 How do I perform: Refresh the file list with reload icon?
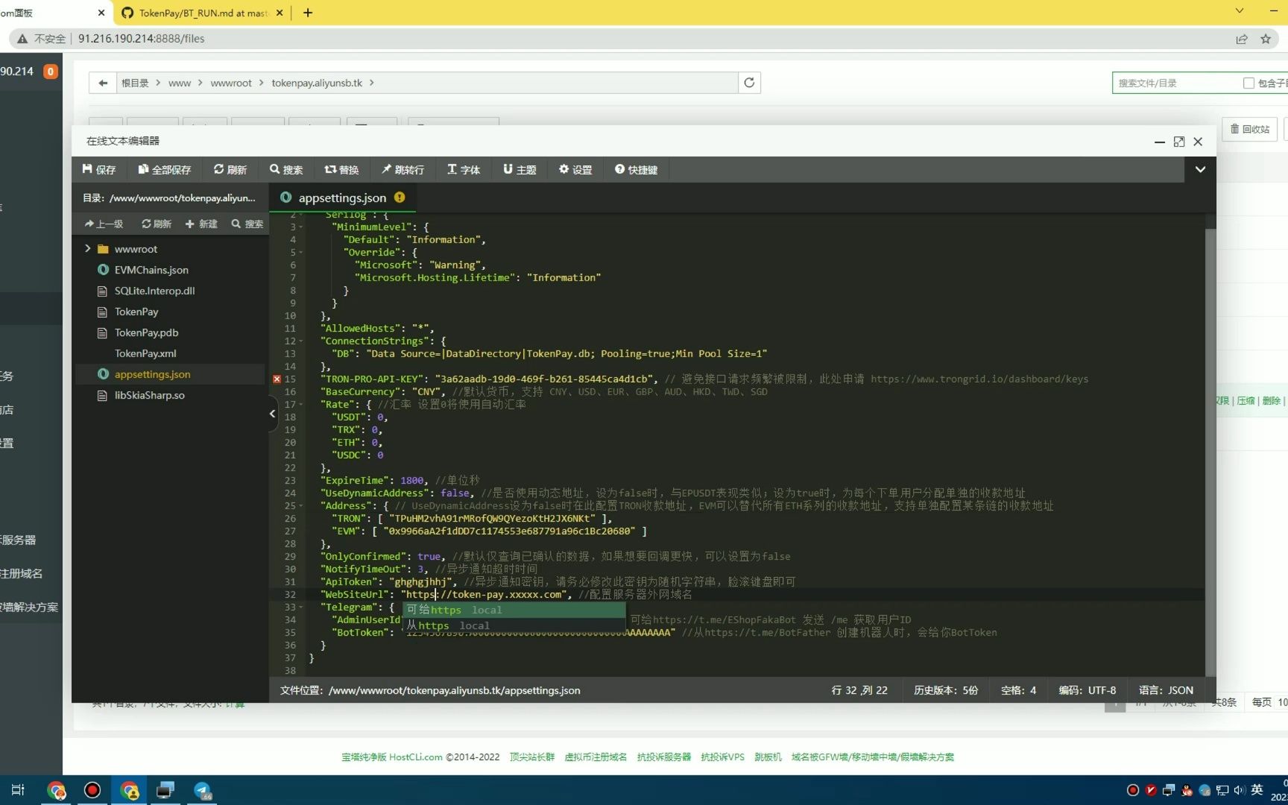coord(749,83)
